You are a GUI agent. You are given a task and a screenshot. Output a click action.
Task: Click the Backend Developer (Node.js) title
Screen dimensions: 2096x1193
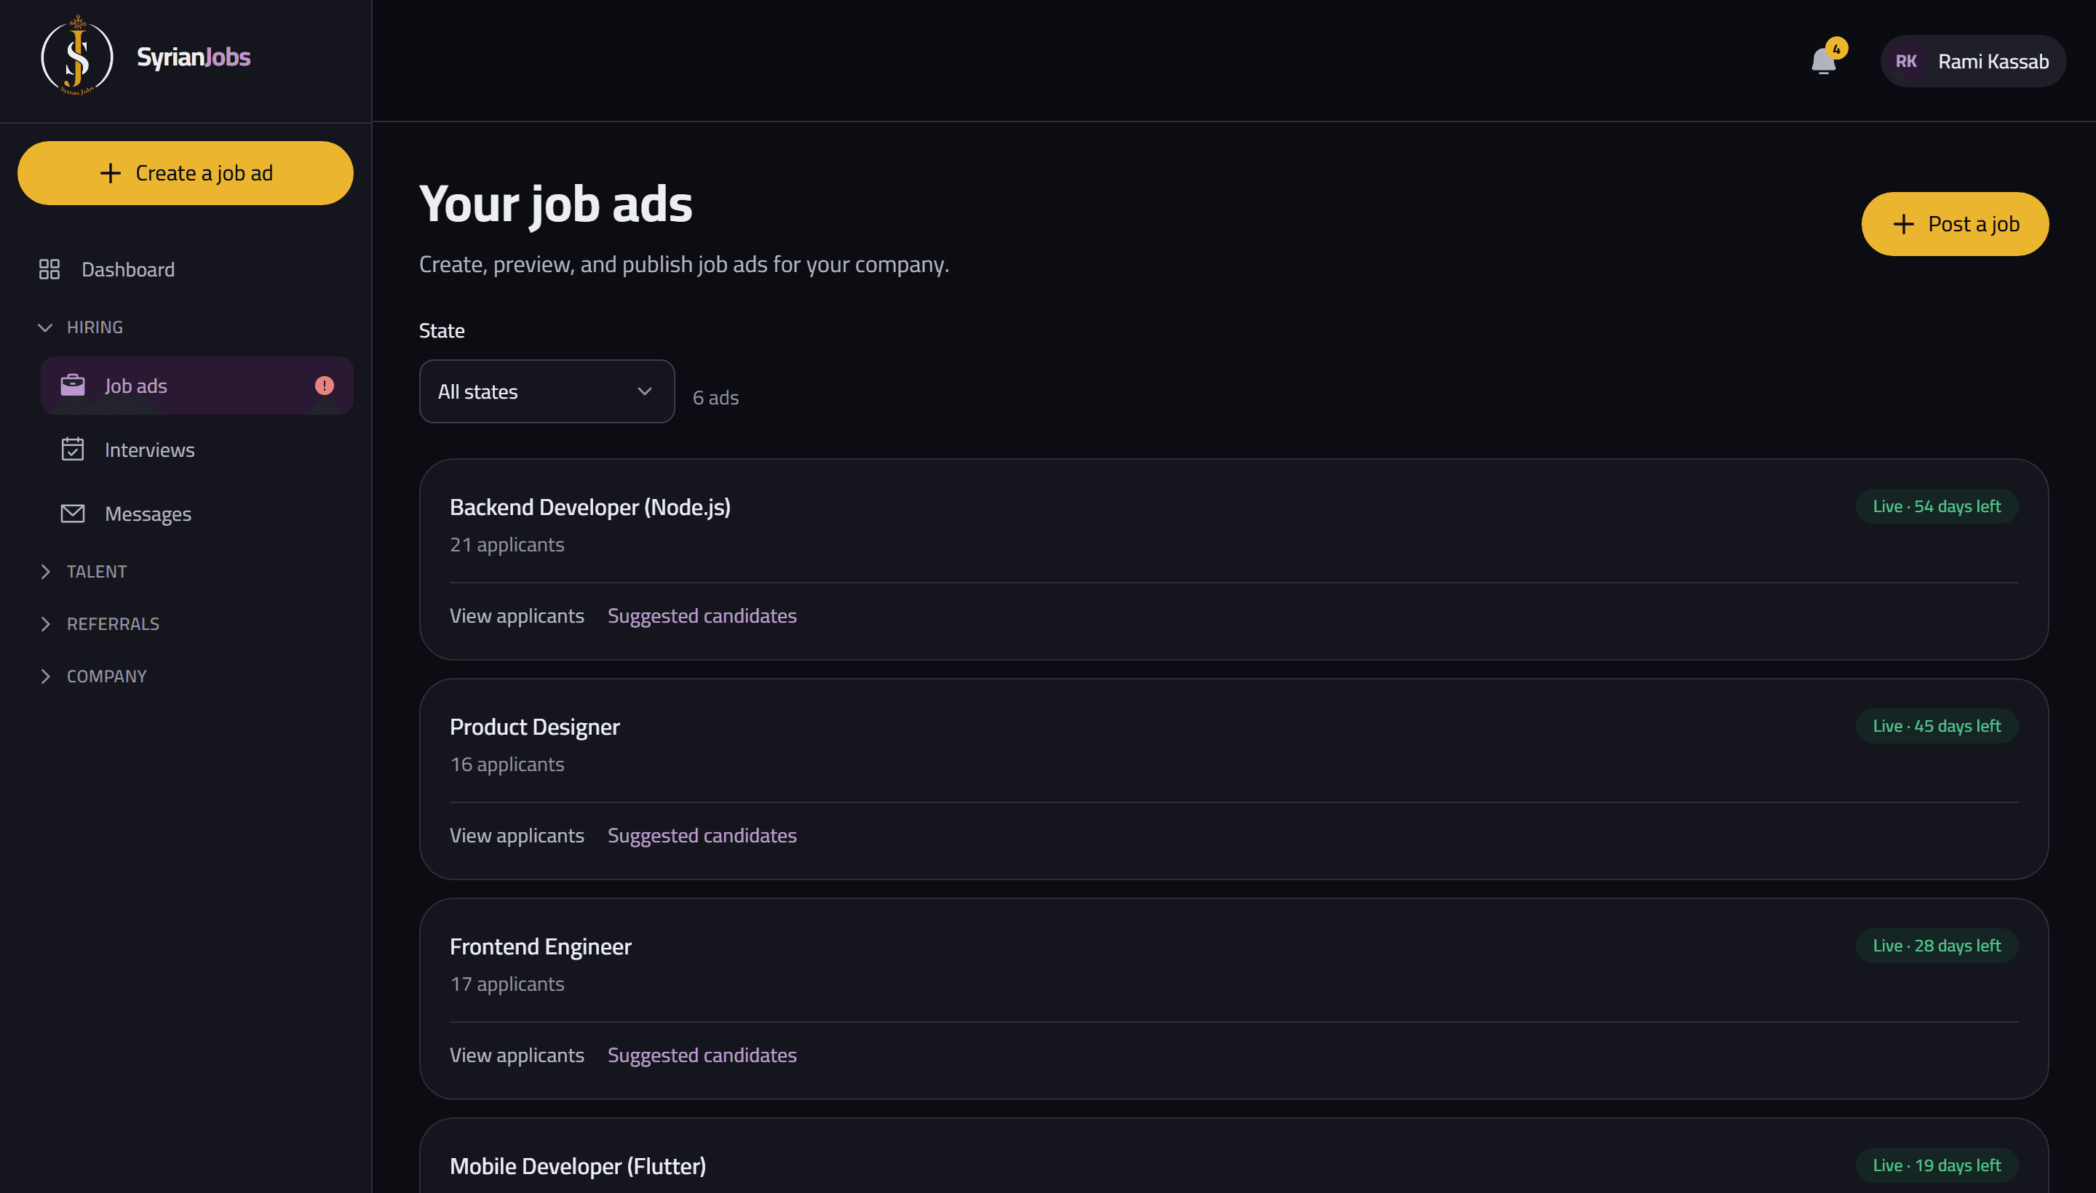(590, 507)
